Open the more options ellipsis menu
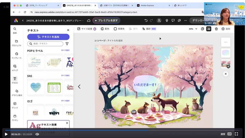Image resolution: width=245 pixels, height=138 pixels. (x=186, y=21)
